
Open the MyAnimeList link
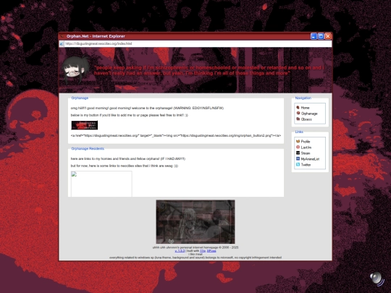point(310,158)
